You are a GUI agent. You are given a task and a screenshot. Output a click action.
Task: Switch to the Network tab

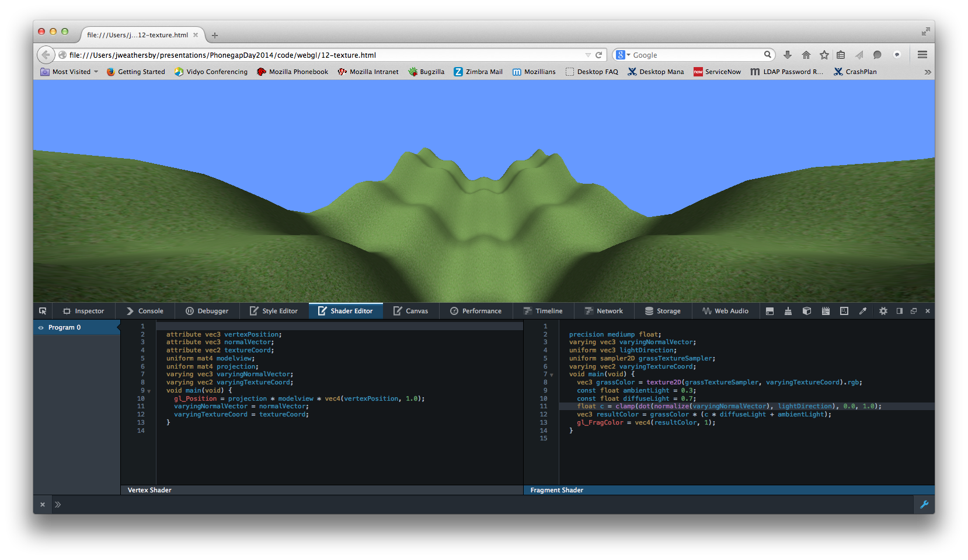(x=604, y=311)
